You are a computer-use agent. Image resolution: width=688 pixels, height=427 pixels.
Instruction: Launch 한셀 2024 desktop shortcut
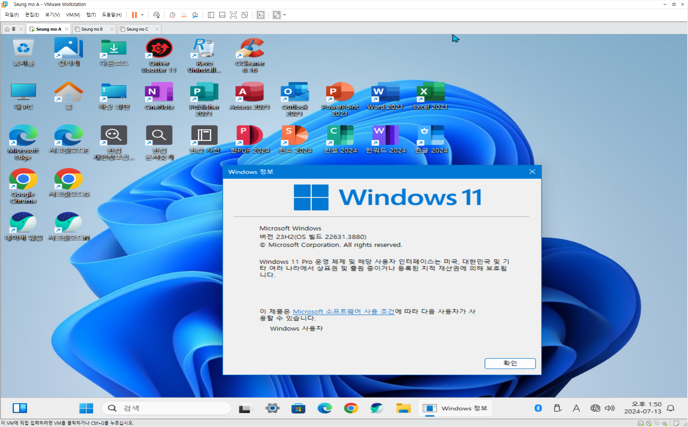tap(340, 140)
